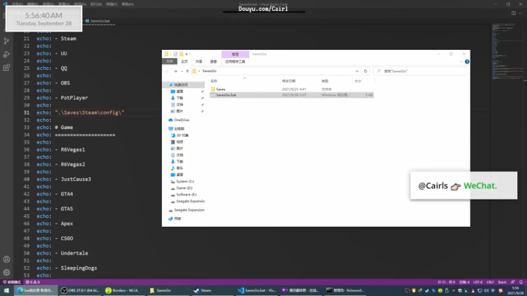Select the SavesGo.bat file row

click(291, 95)
